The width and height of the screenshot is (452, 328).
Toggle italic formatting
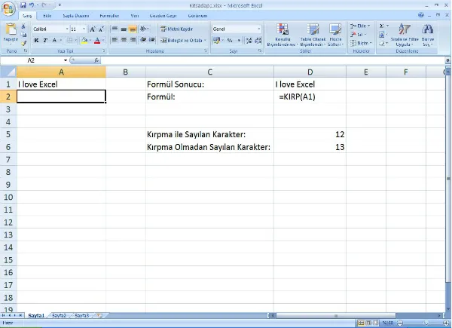point(45,41)
